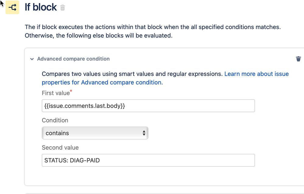Click the Condition field label
This screenshot has width=304, height=194.
pyautogui.click(x=55, y=120)
